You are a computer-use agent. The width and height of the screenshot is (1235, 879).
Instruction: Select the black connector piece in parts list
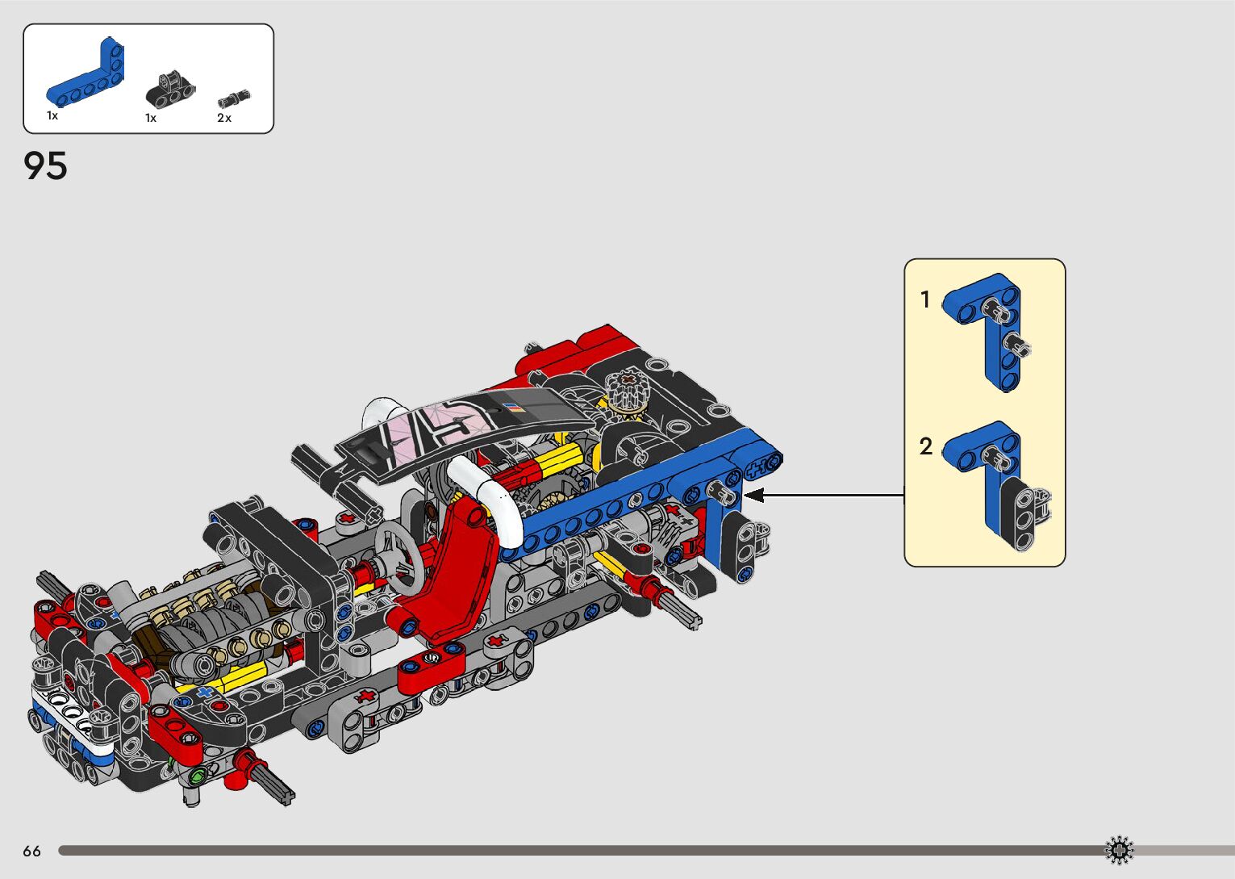[x=169, y=90]
